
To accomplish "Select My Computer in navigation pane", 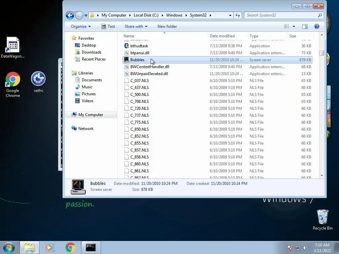I will pyautogui.click(x=91, y=115).
